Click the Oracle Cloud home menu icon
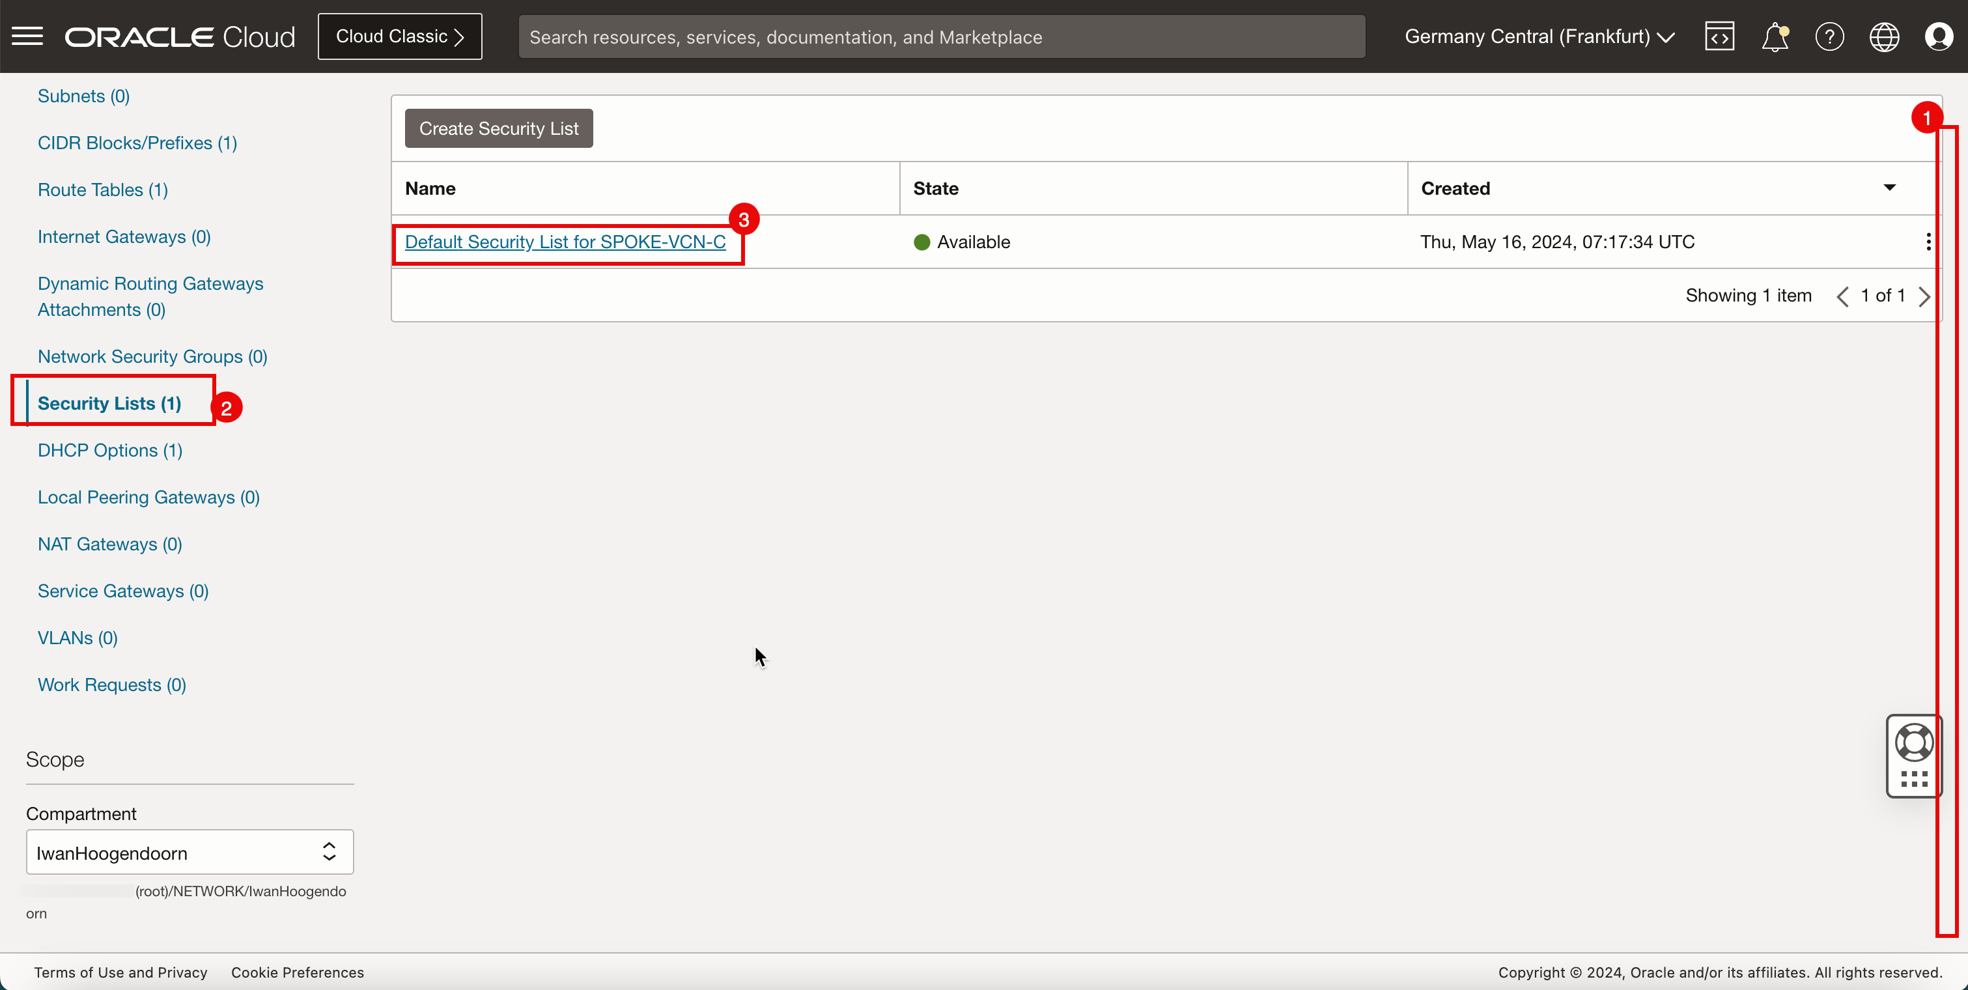The image size is (1968, 990). (27, 36)
